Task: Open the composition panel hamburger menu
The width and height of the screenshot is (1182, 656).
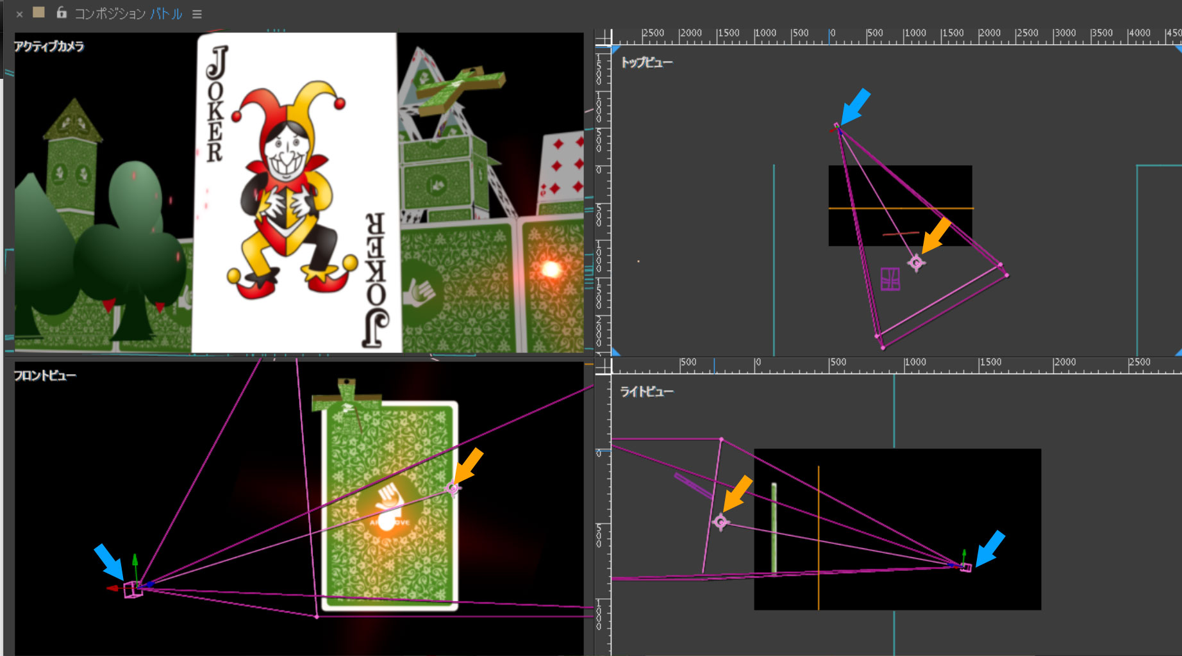Action: [x=197, y=14]
